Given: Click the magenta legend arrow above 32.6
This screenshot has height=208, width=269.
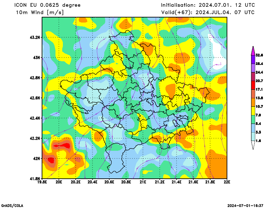Looking at the screenshot, I should coord(253,51).
